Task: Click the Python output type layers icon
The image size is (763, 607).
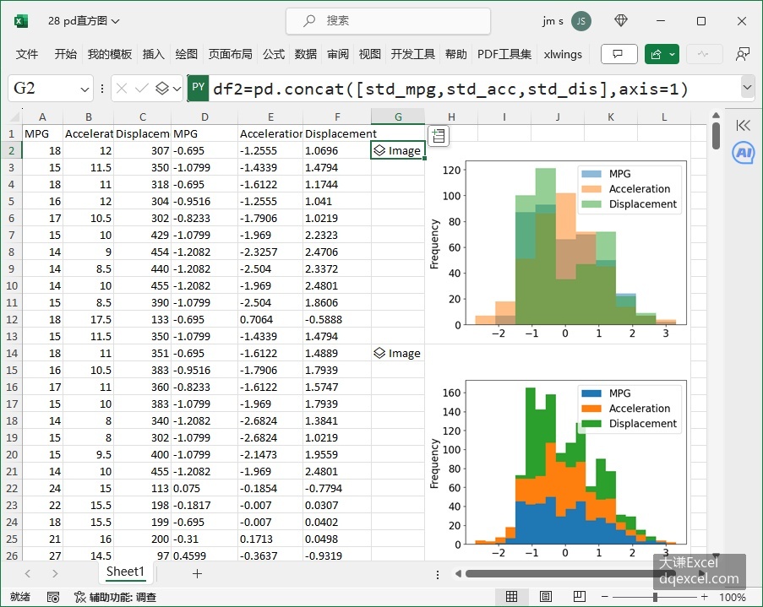Action: [162, 88]
